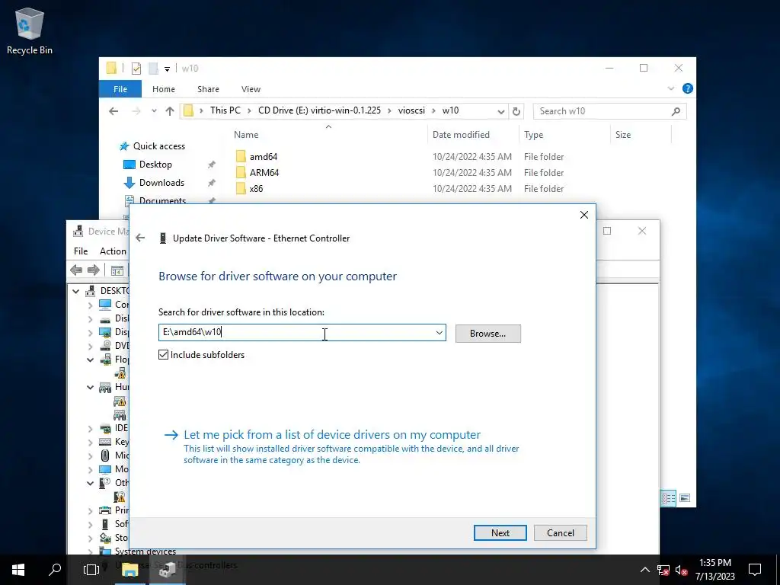Open the Customize Quick Access Toolbar dropdown
The height and width of the screenshot is (585, 780).
pyautogui.click(x=167, y=69)
